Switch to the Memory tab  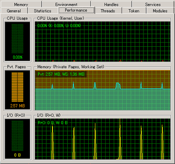pos(21,4)
